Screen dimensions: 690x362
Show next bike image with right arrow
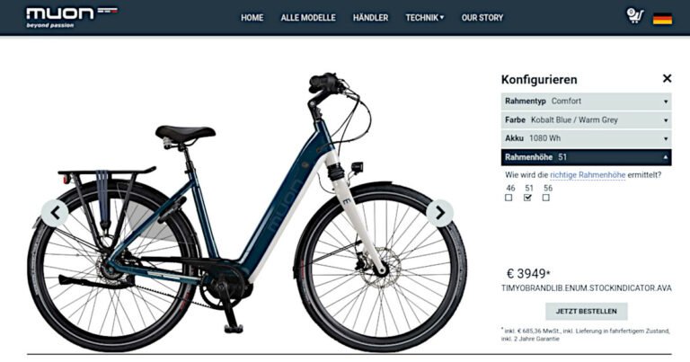tap(439, 213)
